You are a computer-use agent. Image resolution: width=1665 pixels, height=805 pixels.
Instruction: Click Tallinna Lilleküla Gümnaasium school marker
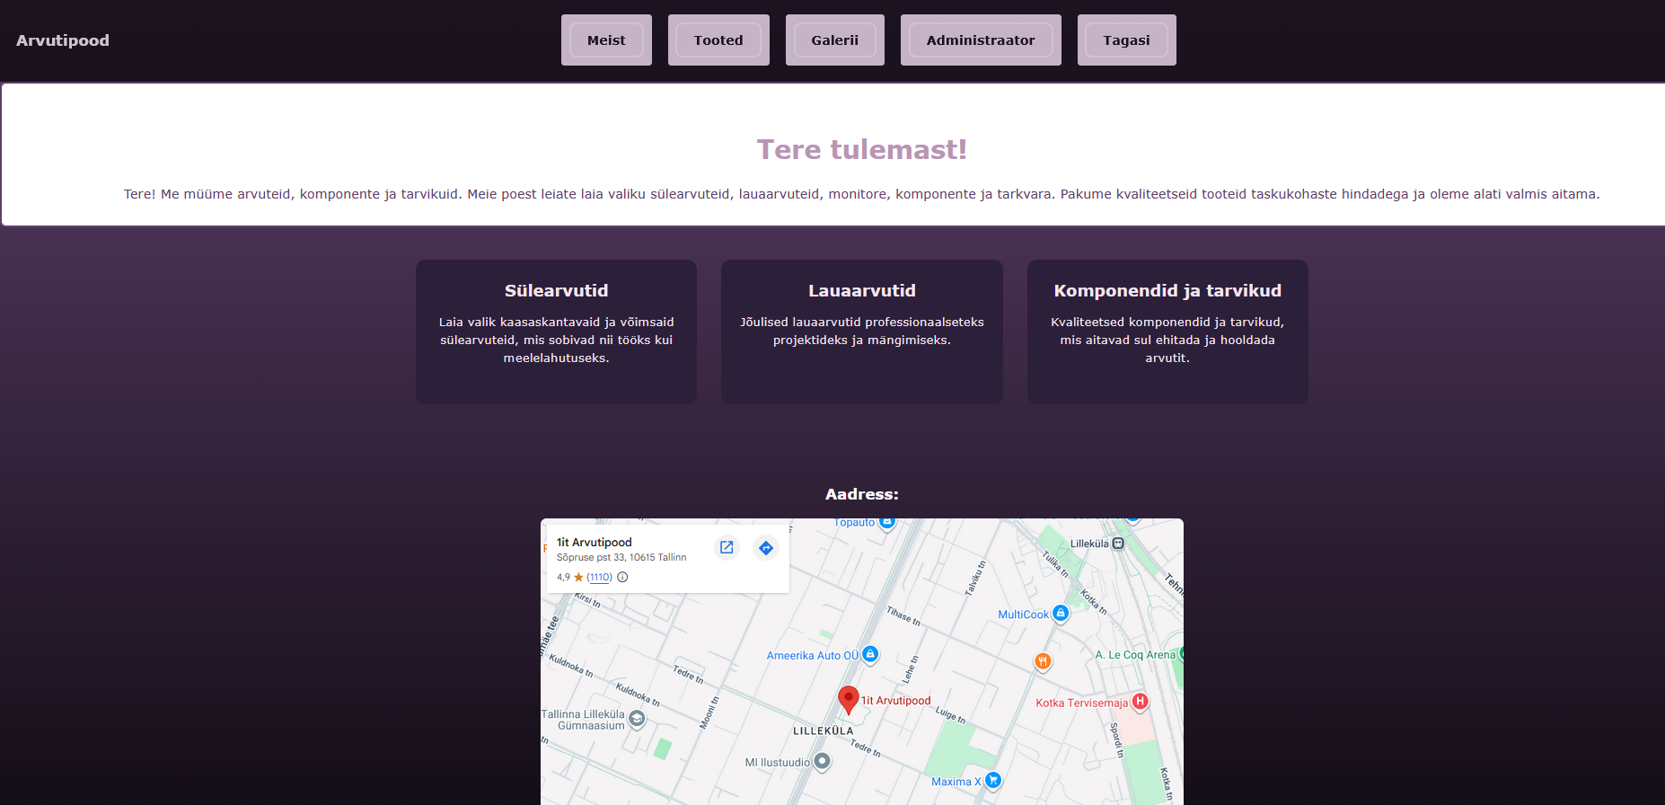[x=637, y=719]
